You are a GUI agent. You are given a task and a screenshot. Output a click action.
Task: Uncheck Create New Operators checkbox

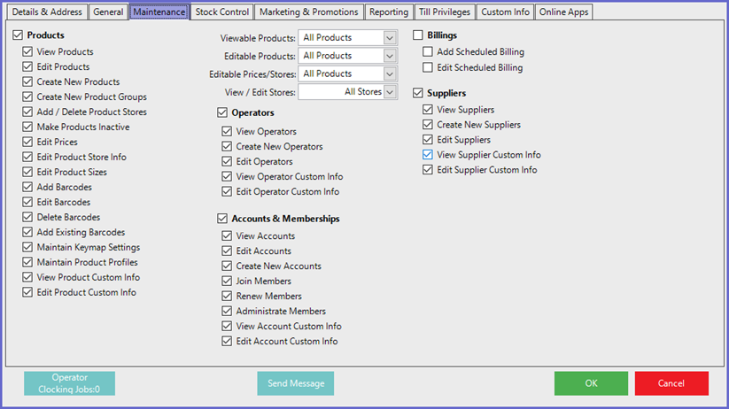pyautogui.click(x=228, y=147)
